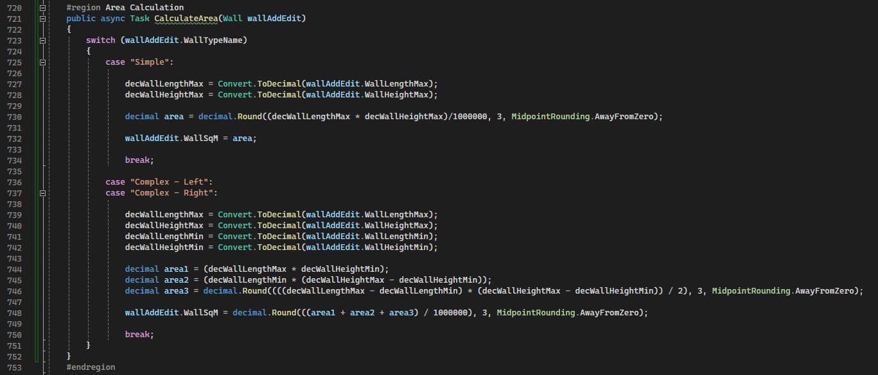Click the CalculateArea method name
Screen dimensions: 878x375
coord(186,19)
